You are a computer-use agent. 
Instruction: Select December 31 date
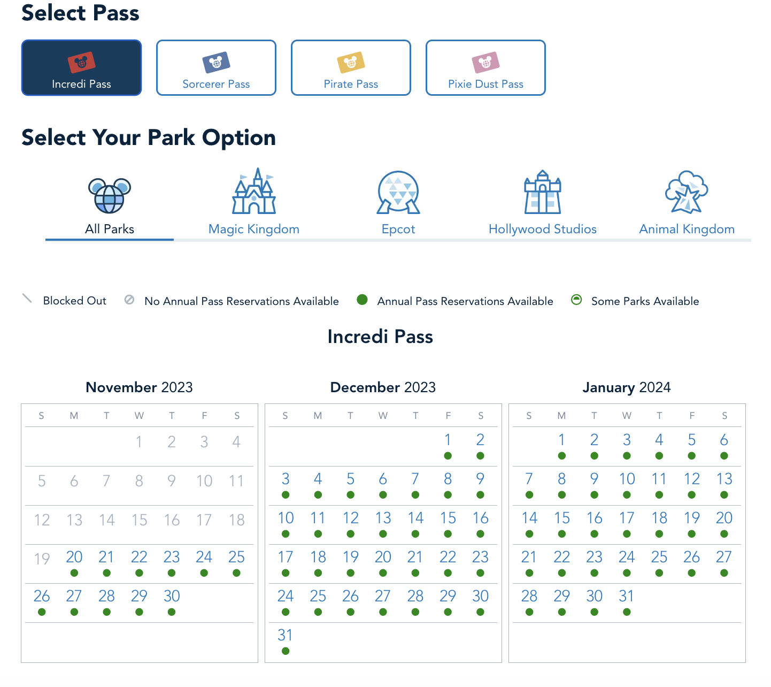(x=286, y=635)
